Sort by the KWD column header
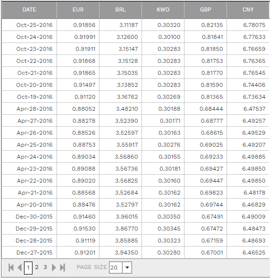Screen dimensions: 270x280 pos(163,9)
